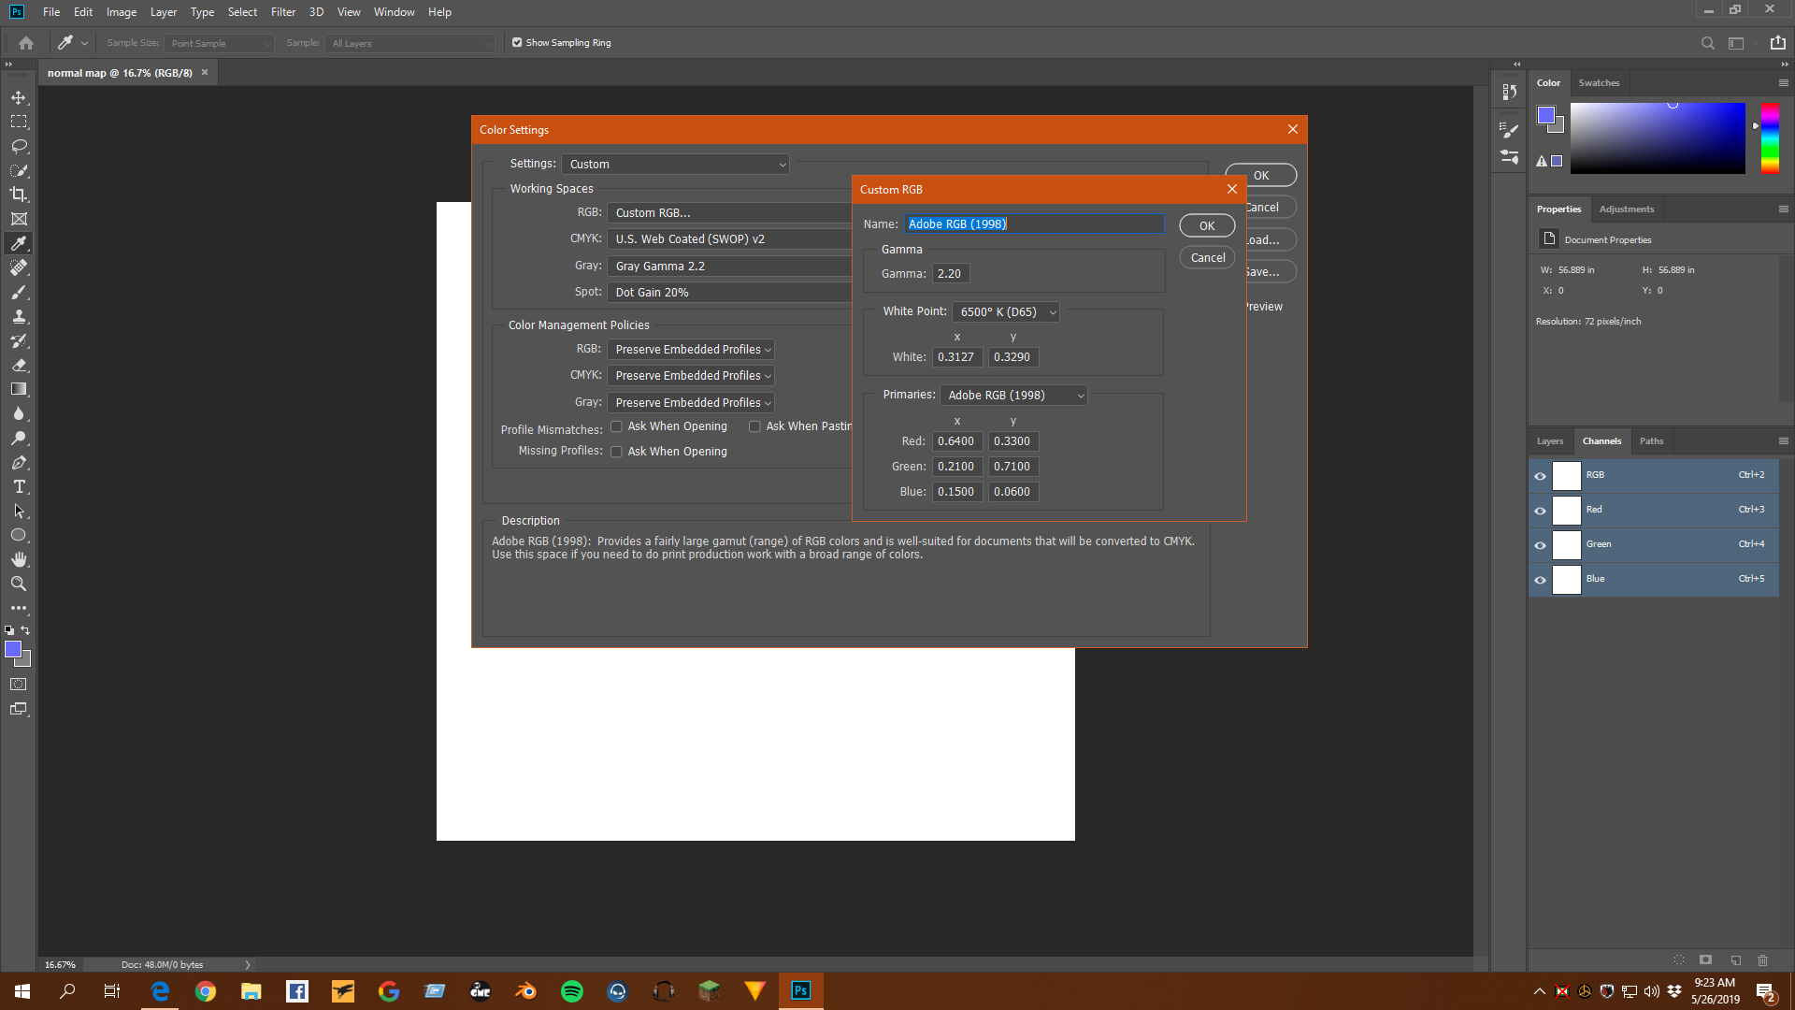Toggle Show Sampling Ring checkbox
Screen dimensions: 1795x1010
click(517, 42)
